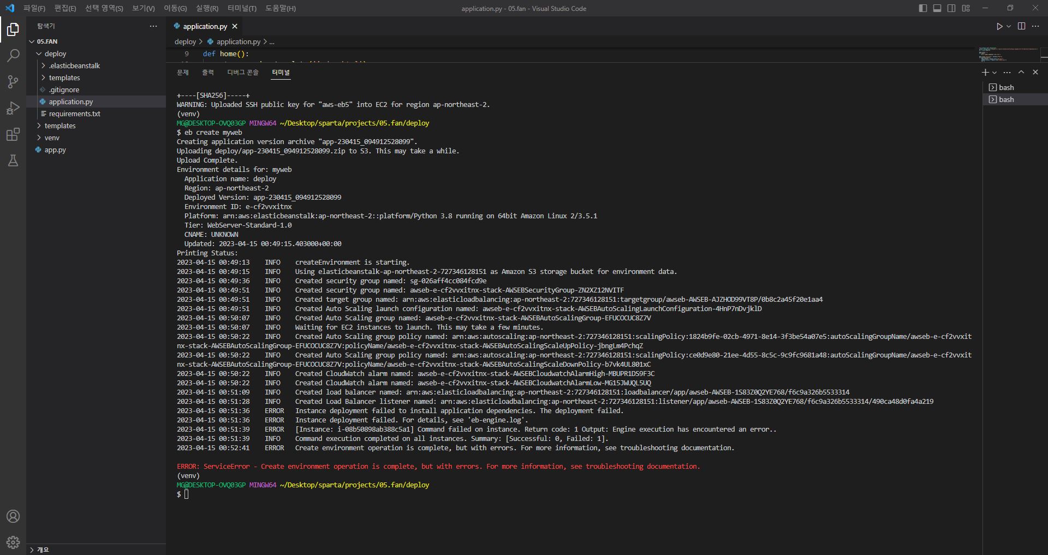Focus the terminal prompt cursor
The width and height of the screenshot is (1048, 555).
point(187,494)
